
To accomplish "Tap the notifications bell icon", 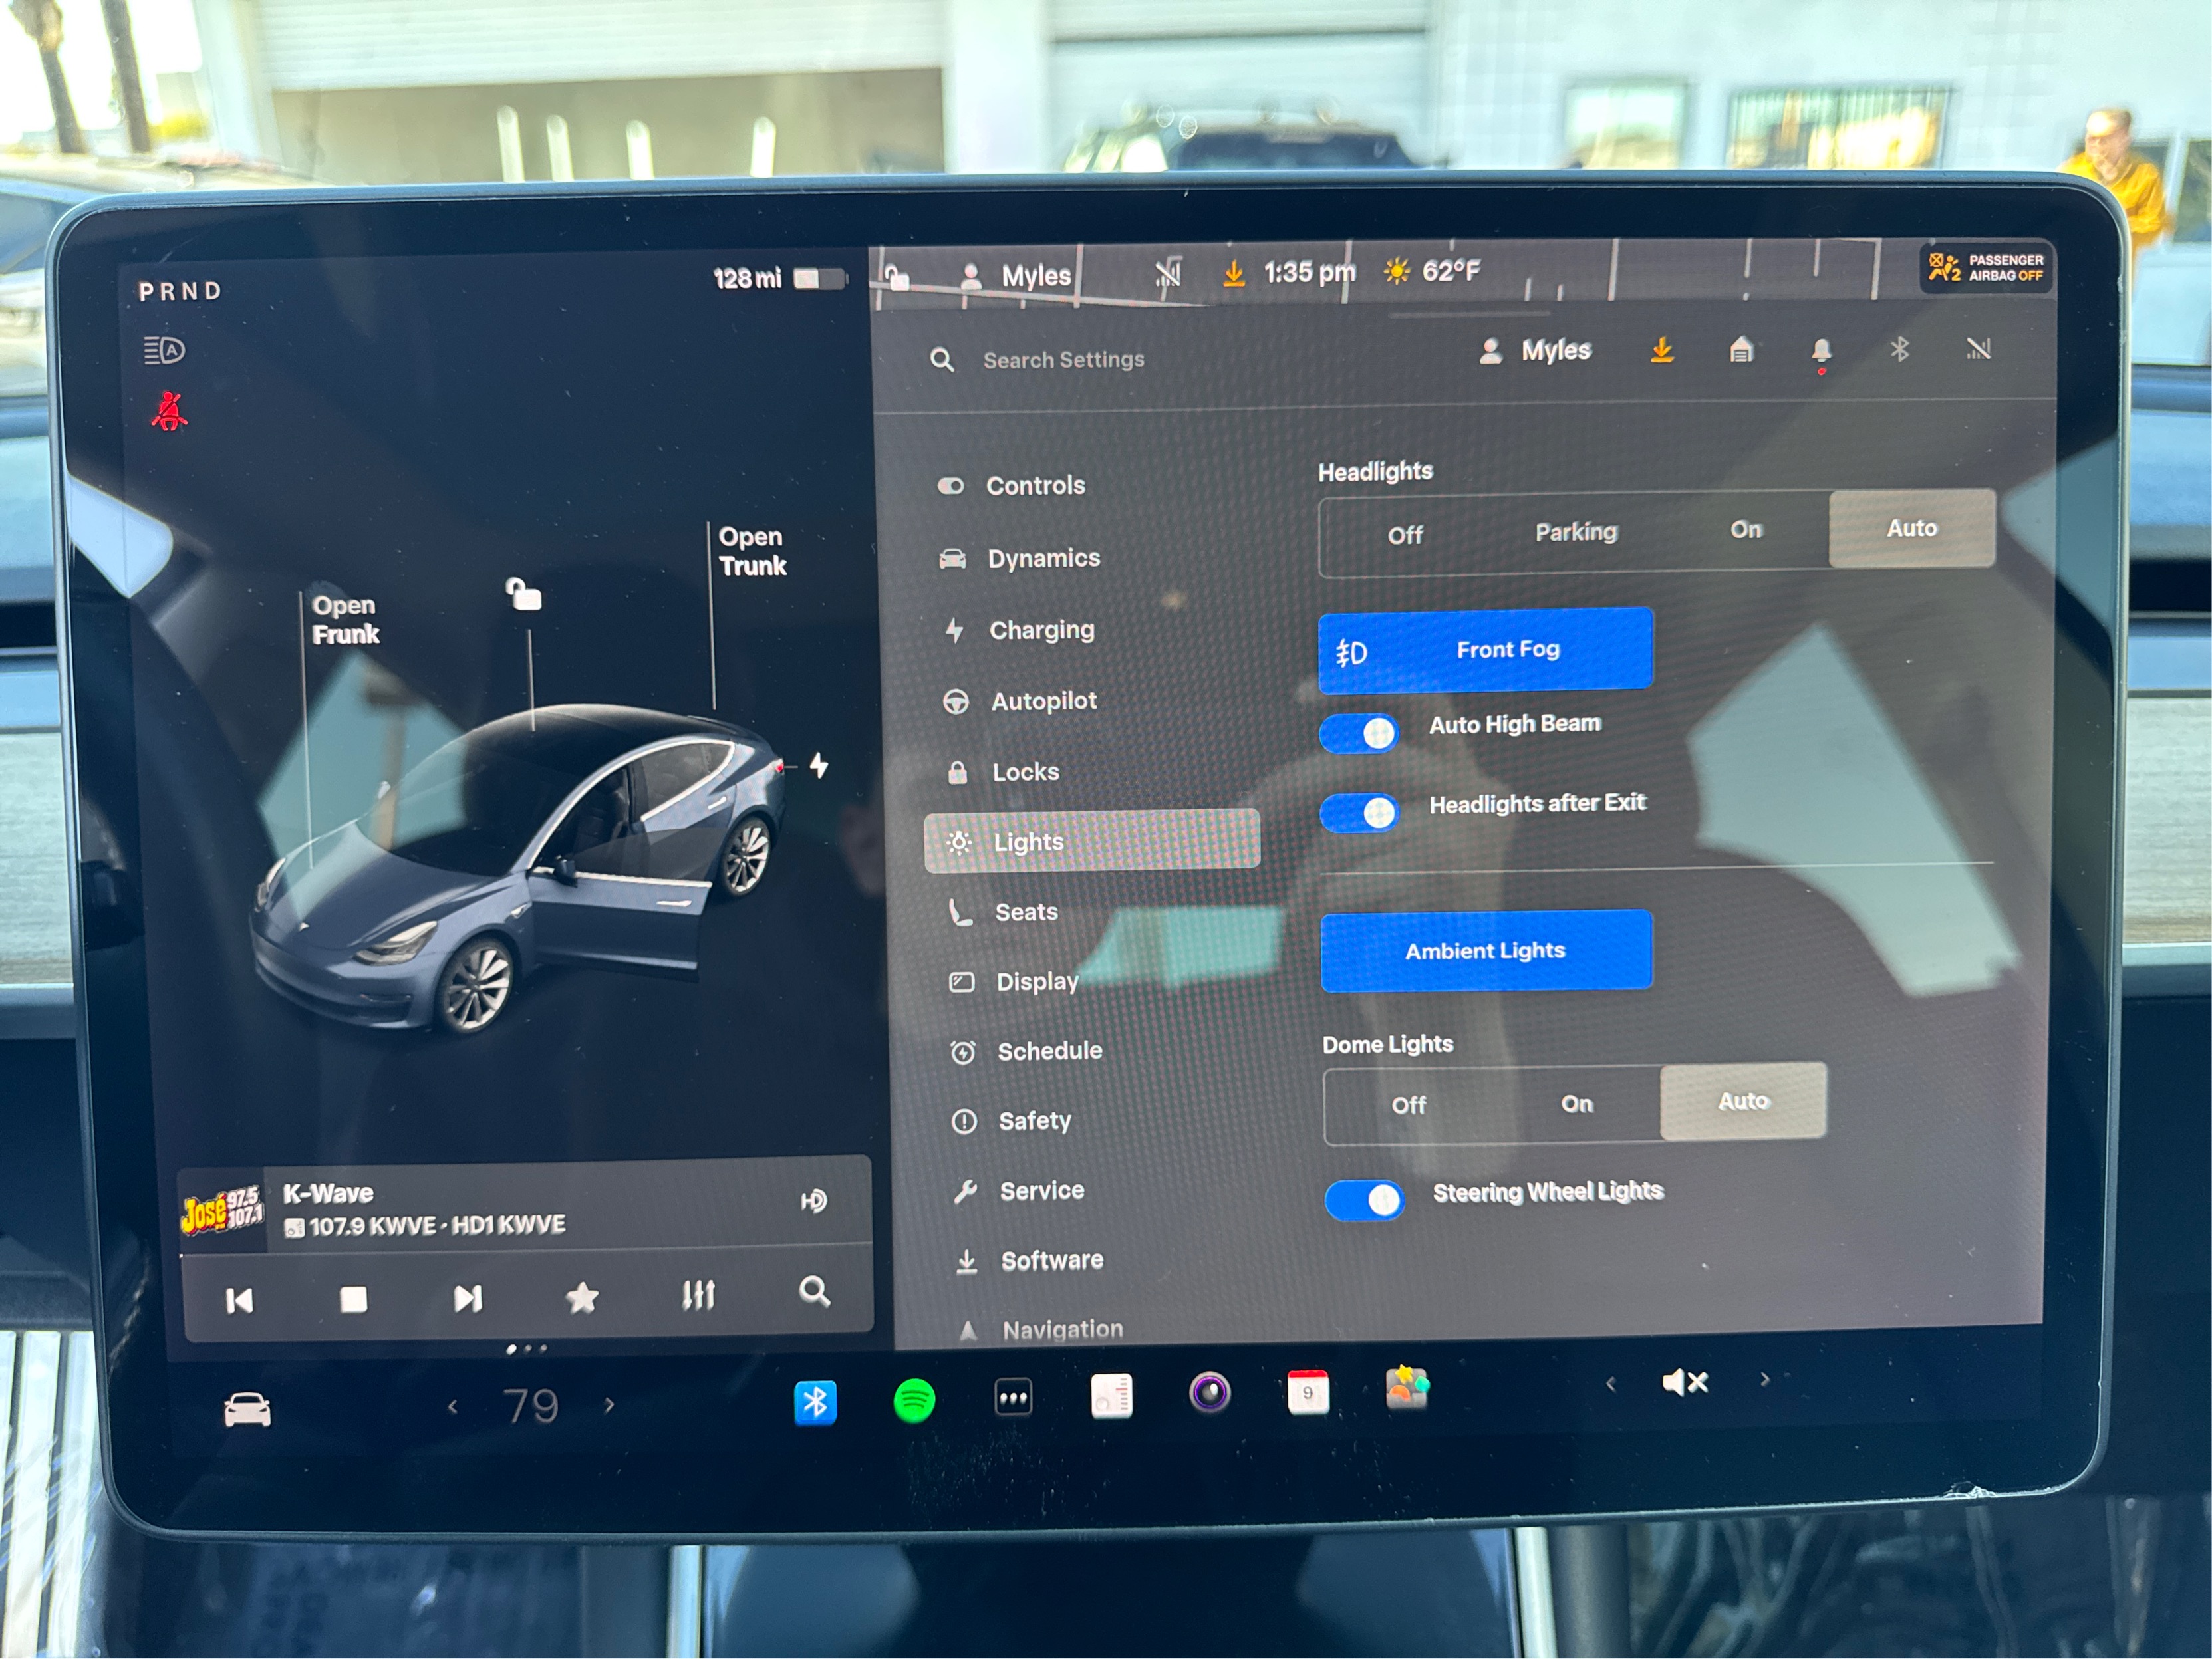I will pyautogui.click(x=1821, y=351).
